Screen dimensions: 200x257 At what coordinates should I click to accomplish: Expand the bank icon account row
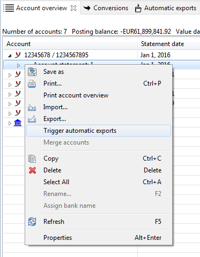(x=10, y=123)
